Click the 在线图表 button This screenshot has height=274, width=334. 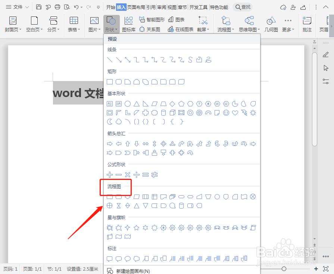tap(181, 29)
